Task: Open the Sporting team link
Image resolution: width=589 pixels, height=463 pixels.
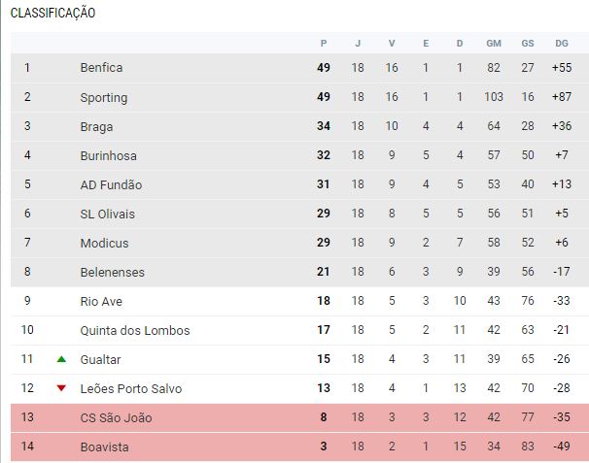Action: 103,97
